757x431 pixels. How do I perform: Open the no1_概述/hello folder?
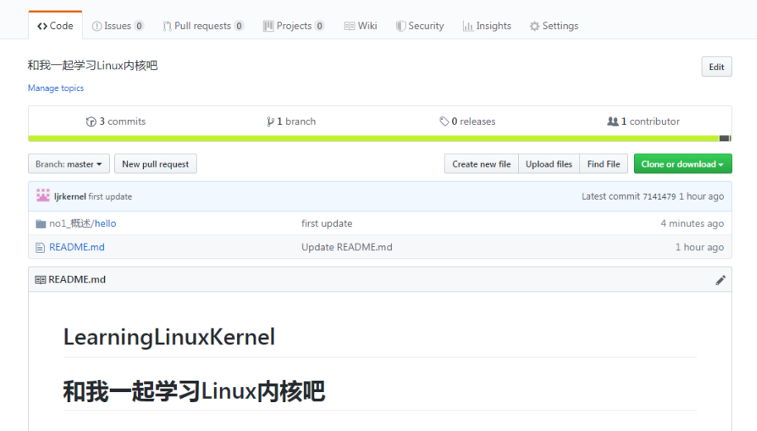[x=83, y=223]
